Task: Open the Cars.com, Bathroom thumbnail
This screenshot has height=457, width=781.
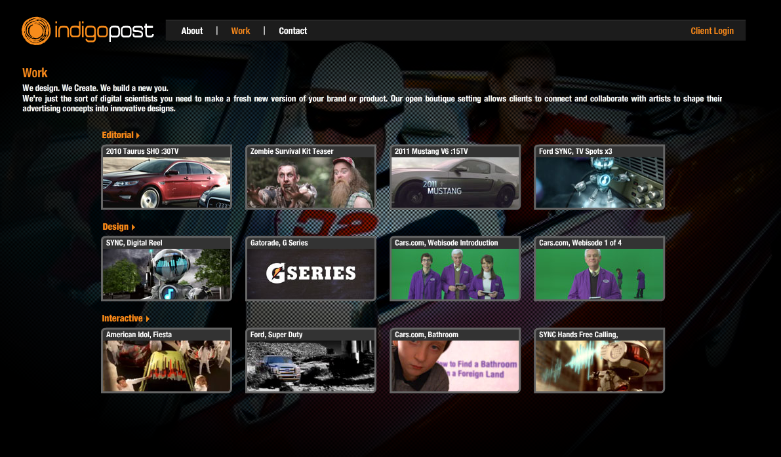Action: (455, 361)
